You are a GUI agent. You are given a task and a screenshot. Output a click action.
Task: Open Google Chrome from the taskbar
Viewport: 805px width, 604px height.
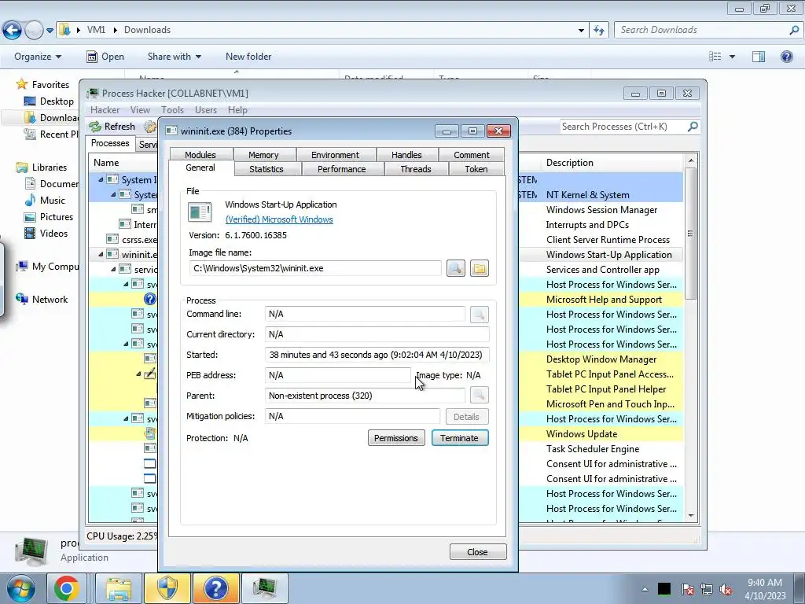[x=67, y=588]
